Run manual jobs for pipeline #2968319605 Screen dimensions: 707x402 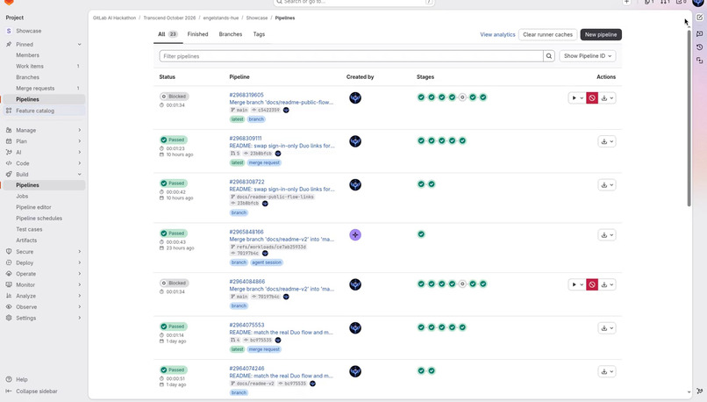(x=576, y=98)
